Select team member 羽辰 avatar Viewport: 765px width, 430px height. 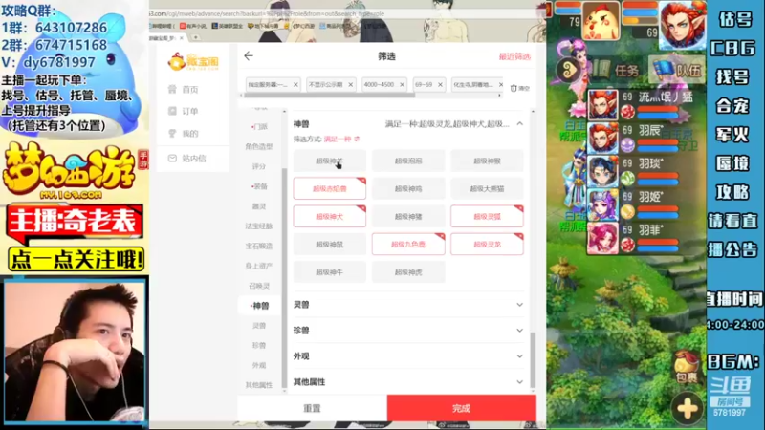pos(602,138)
